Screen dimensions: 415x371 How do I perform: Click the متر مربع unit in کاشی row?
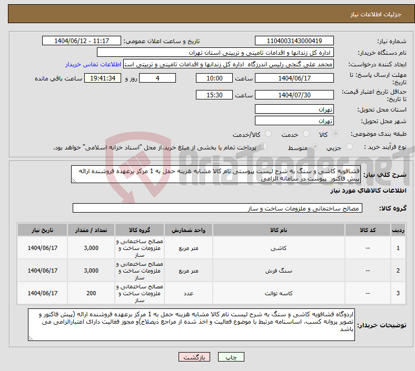189,248
